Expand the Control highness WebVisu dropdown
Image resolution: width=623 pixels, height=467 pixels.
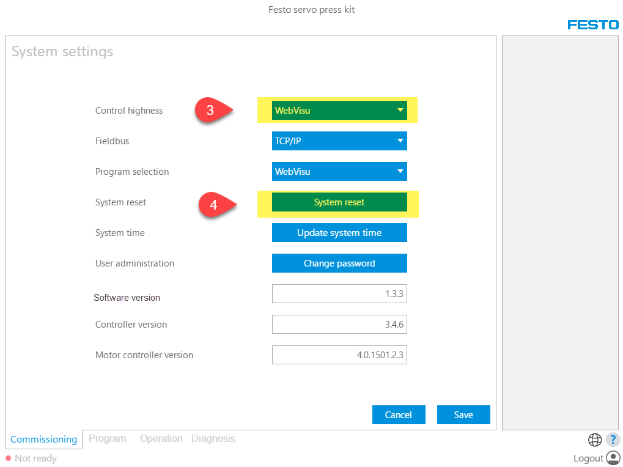tap(339, 111)
